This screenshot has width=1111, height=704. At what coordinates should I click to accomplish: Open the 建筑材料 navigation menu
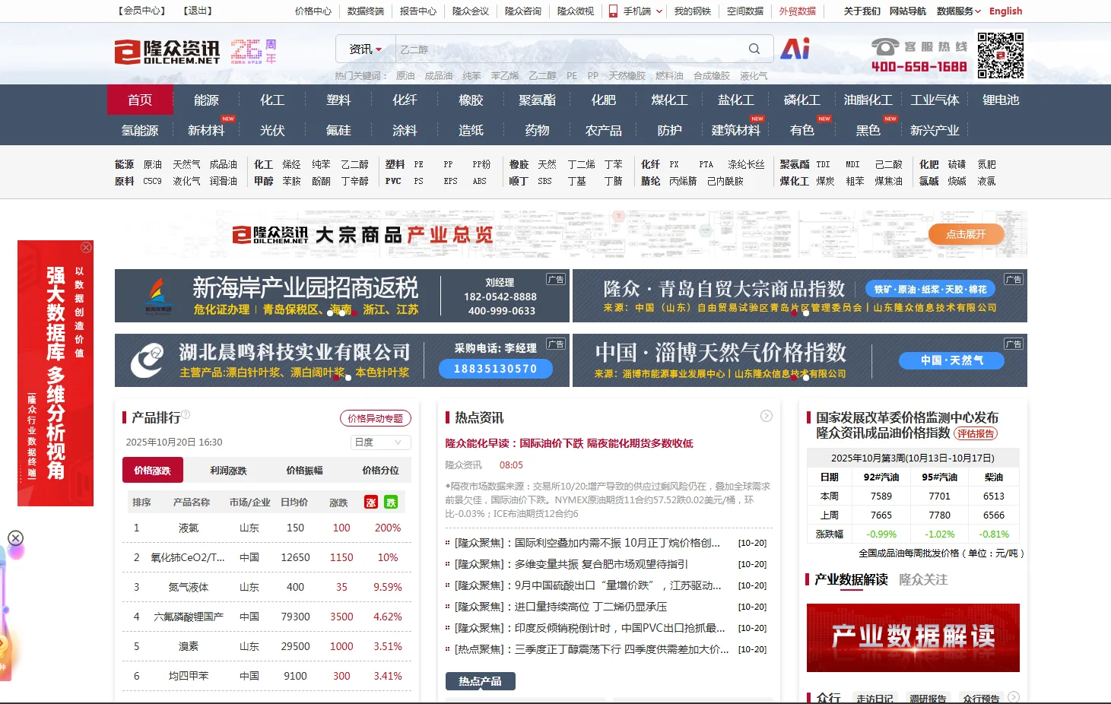point(735,130)
